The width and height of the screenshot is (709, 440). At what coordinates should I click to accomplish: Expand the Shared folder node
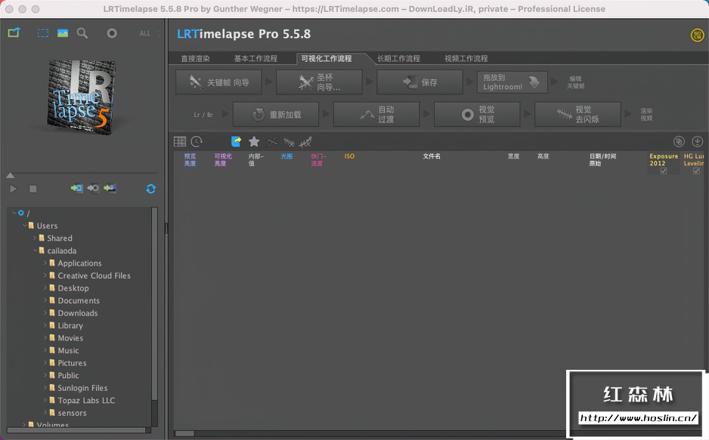tap(35, 238)
